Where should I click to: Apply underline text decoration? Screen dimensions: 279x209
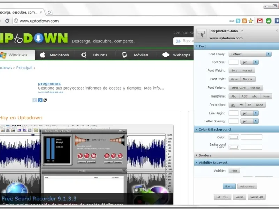[233, 105]
